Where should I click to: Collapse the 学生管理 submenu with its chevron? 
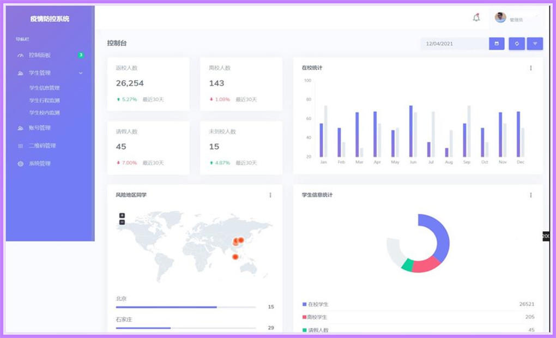(81, 73)
